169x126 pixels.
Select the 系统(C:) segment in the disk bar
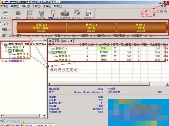(42, 28)
